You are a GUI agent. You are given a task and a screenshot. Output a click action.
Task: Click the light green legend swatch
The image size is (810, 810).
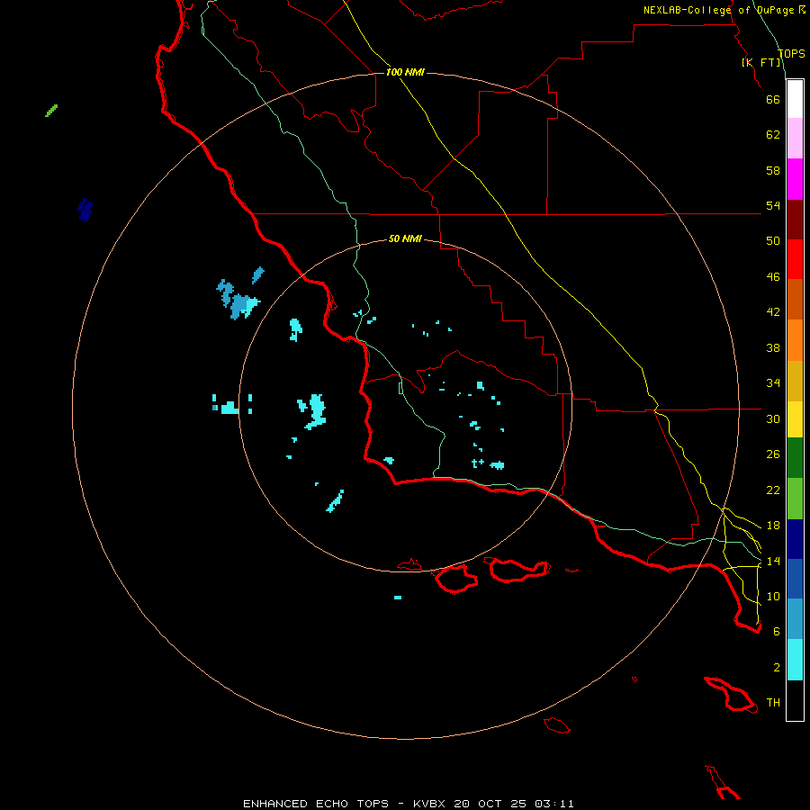click(x=795, y=499)
